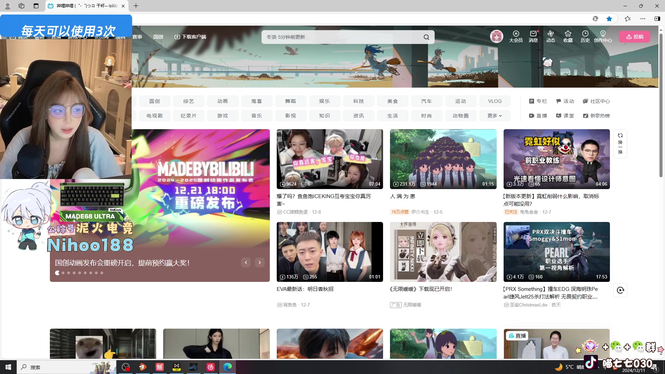Viewport: 665px width, 374px height.
Task: Open NetEase Cloud Music taskbar icon
Action: click(x=211, y=367)
